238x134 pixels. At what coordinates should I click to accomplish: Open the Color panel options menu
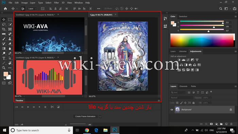(x=235, y=17)
